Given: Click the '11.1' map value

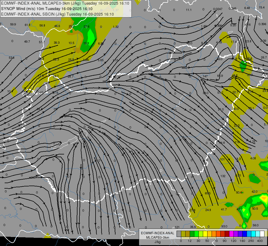Looking at the screenshot, I should pos(189,10).
